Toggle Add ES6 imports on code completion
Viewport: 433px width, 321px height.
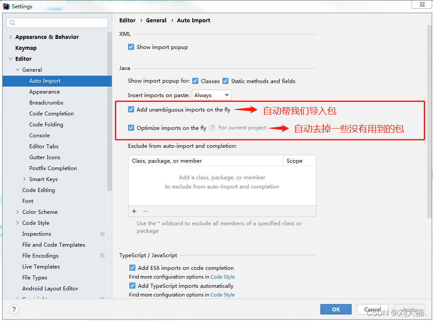click(x=132, y=268)
